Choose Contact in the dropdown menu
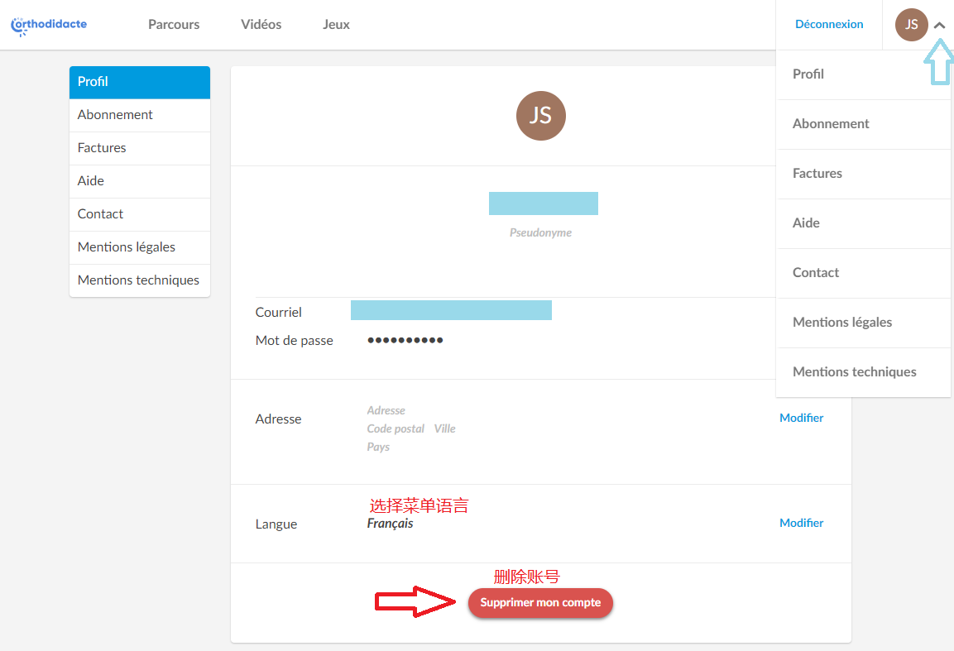Image resolution: width=954 pixels, height=651 pixels. (863, 273)
